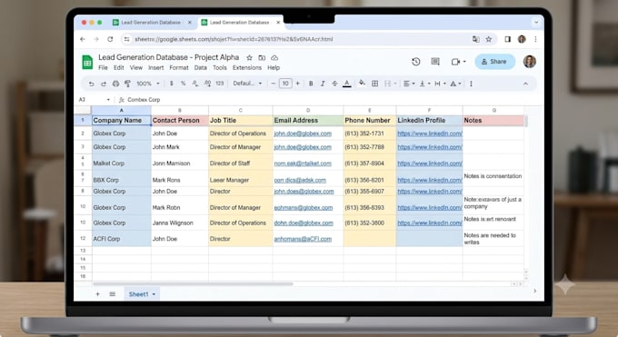Viewport: 618px width, 337px height.
Task: Increase decimal places
Action: [207, 84]
